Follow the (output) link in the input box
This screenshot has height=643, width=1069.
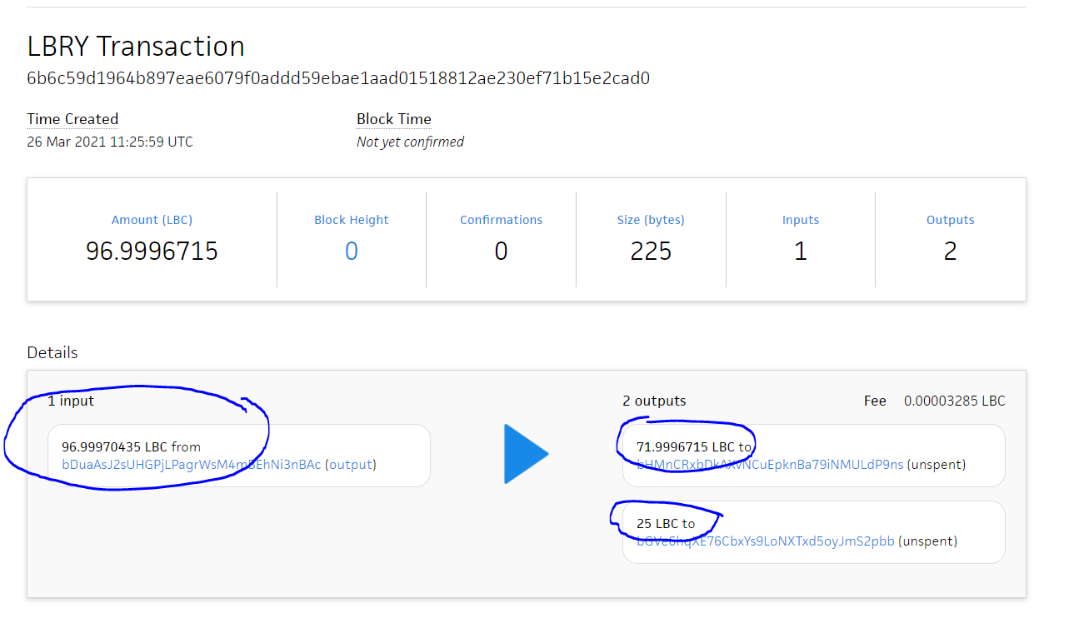click(x=351, y=465)
